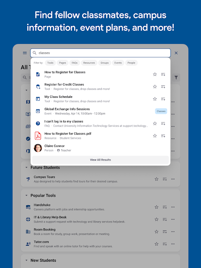Open Claire Connor's profile photo
This screenshot has width=201, height=268.
pyautogui.click(x=38, y=148)
